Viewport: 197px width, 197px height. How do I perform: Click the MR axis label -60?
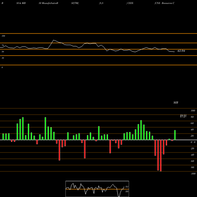point(192,161)
